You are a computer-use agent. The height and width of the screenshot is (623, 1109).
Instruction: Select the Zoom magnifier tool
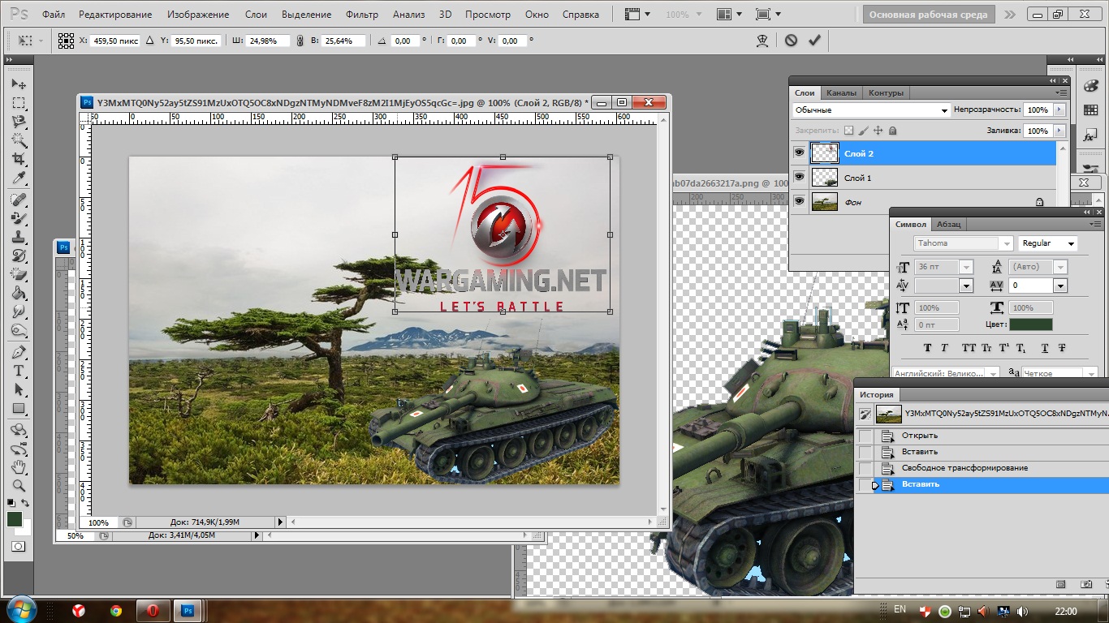[19, 486]
